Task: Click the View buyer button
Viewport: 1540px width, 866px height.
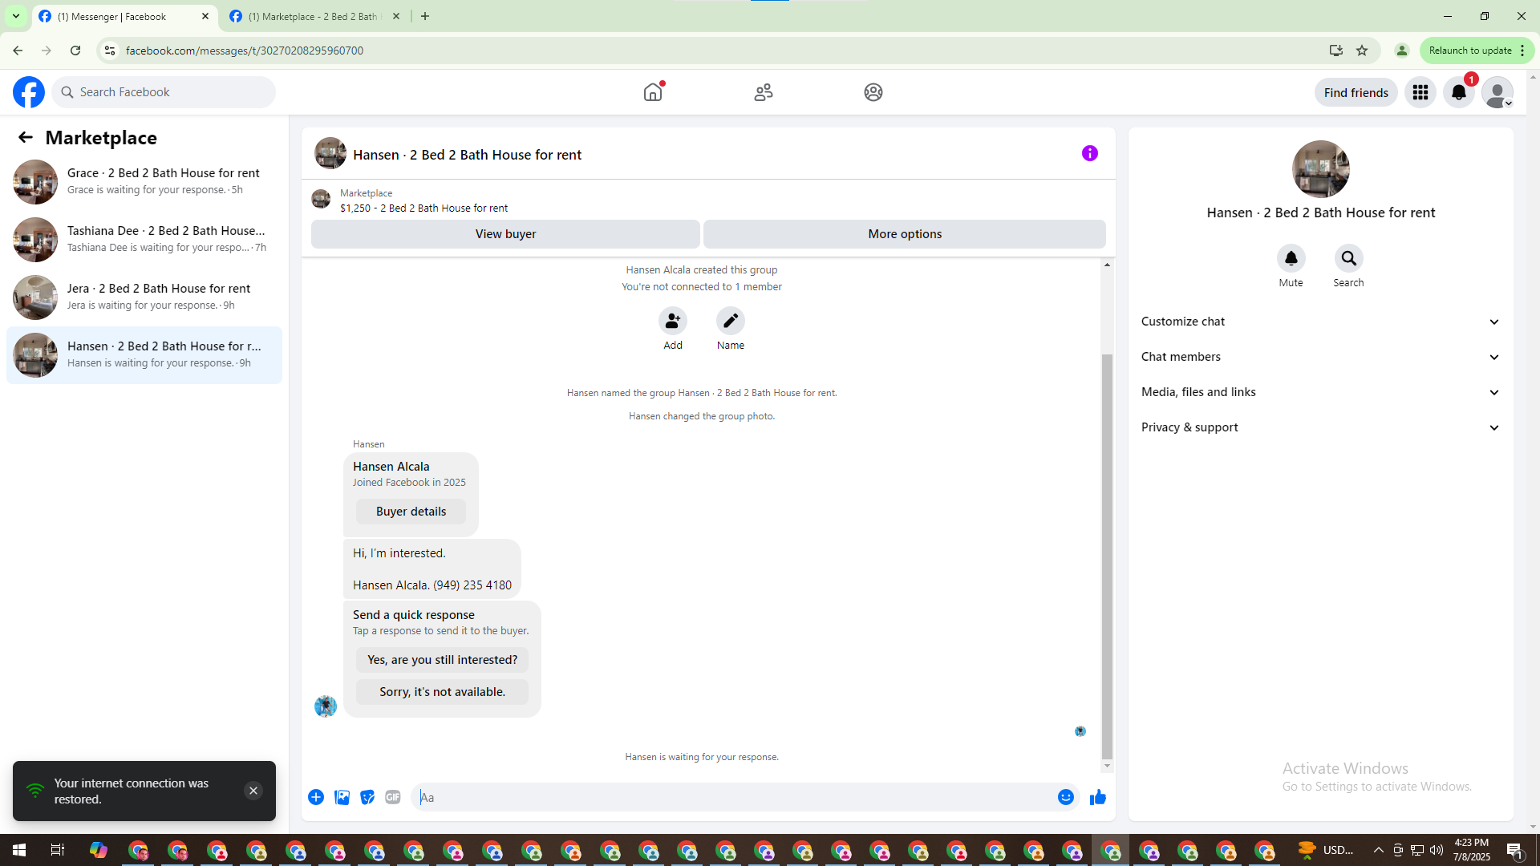Action: tap(505, 234)
